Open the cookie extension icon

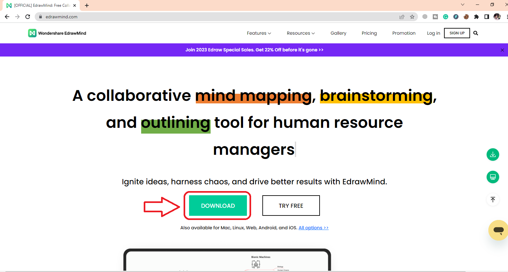pyautogui.click(x=466, y=17)
